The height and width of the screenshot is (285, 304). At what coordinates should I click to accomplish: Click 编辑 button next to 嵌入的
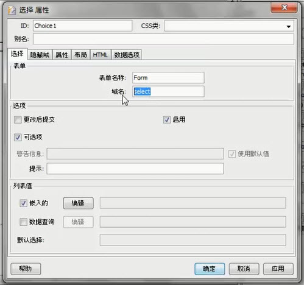click(x=78, y=203)
